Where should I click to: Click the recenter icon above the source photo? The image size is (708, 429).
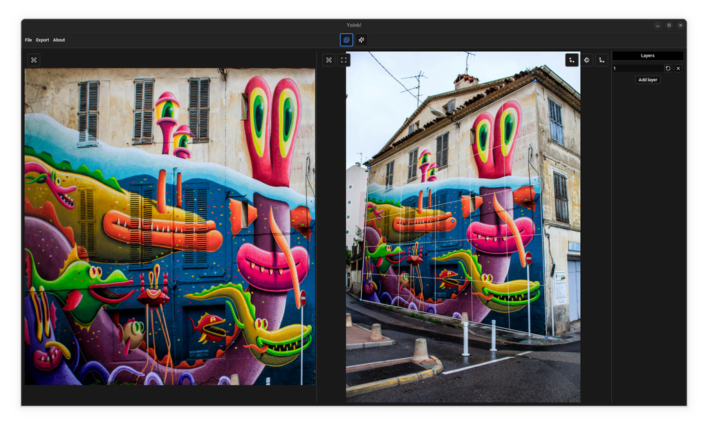(329, 60)
